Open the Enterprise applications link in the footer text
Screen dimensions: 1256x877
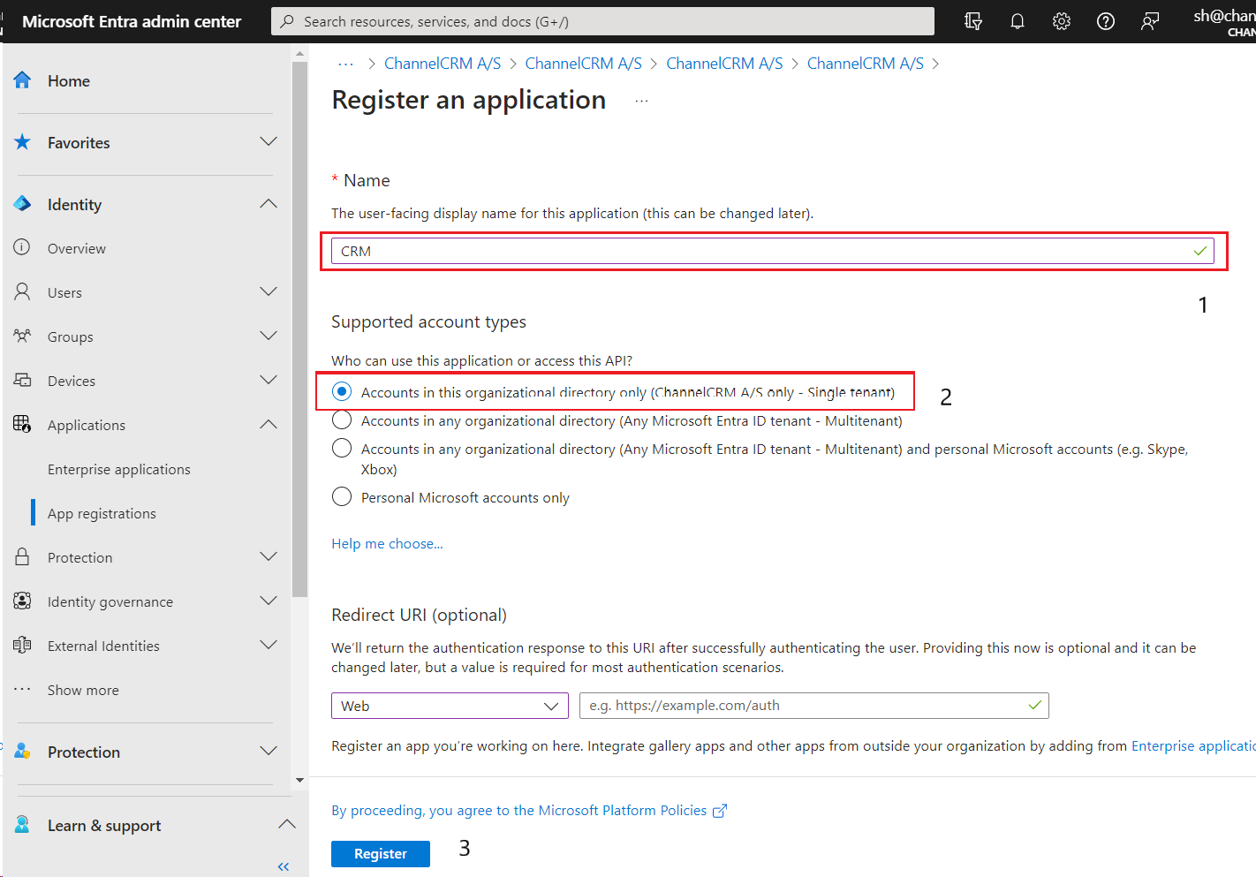point(1193,746)
